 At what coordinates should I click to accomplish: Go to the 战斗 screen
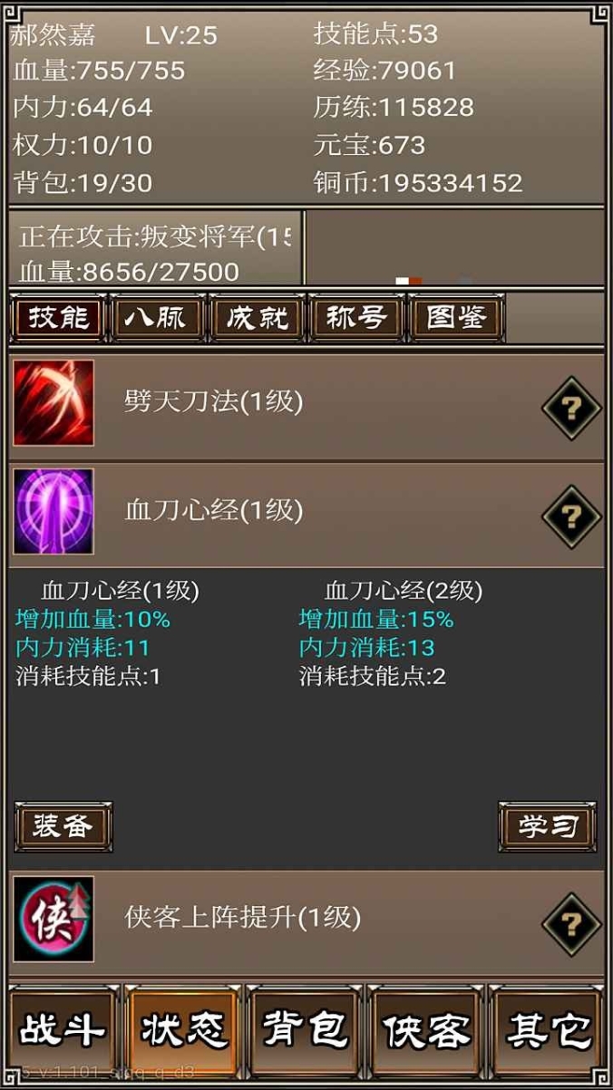(63, 1030)
